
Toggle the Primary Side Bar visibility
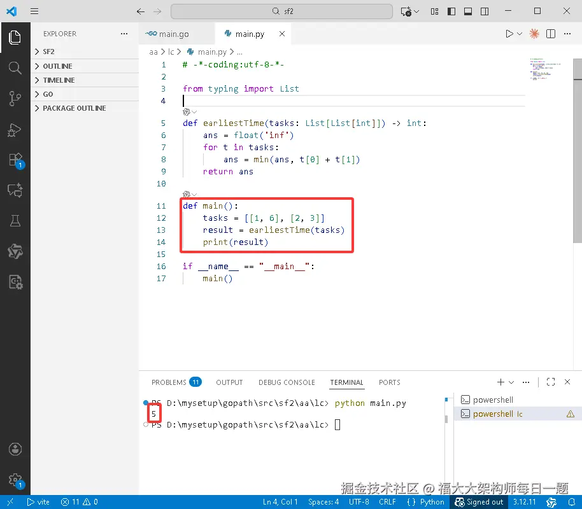[451, 11]
